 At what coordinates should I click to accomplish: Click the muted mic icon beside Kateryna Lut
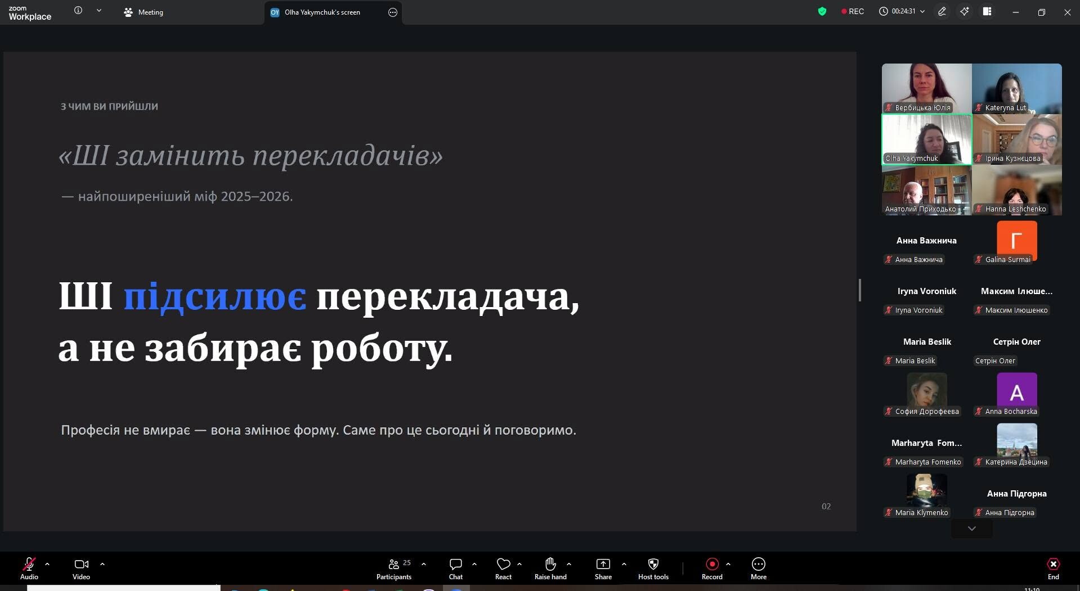(979, 107)
